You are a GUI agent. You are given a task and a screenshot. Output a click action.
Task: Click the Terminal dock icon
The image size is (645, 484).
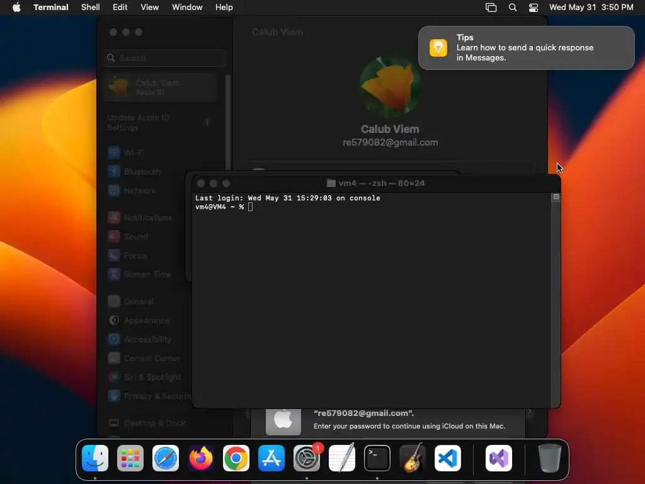[377, 458]
